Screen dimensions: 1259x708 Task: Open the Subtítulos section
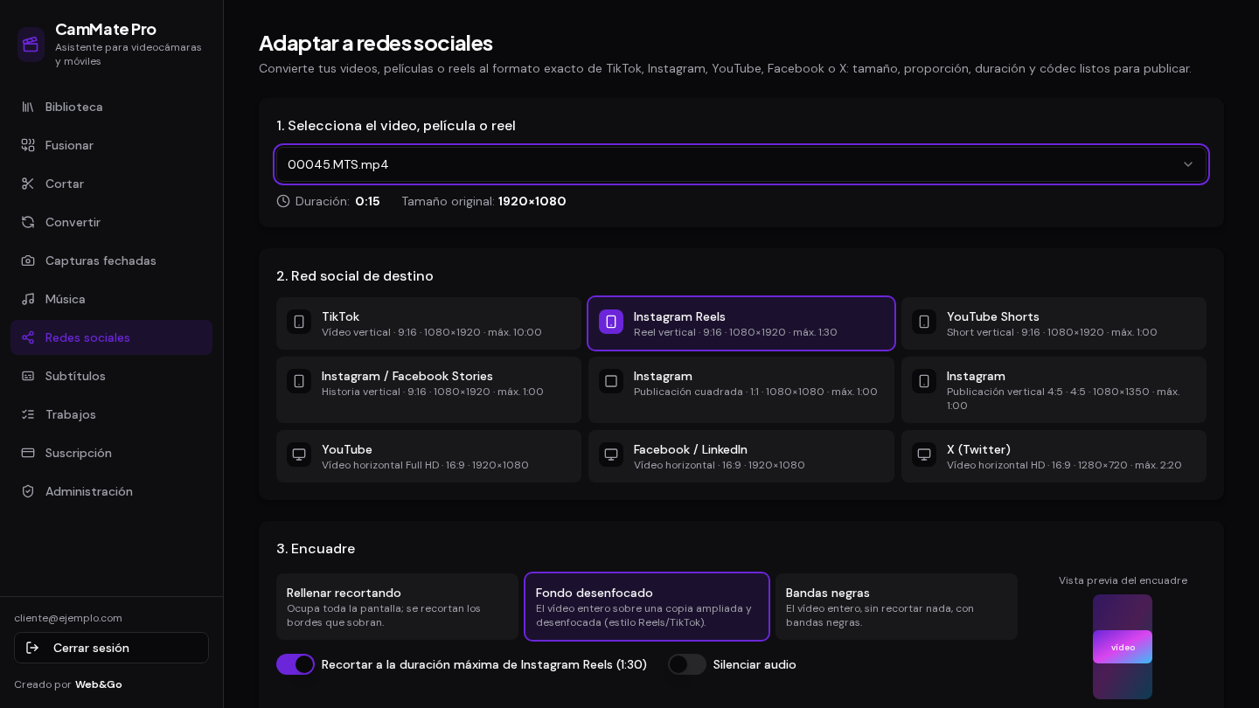[x=111, y=376]
